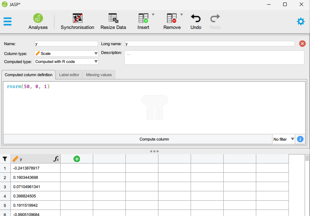Image resolution: width=310 pixels, height=216 pixels.
Task: Show info for computed column
Action: coord(300,139)
